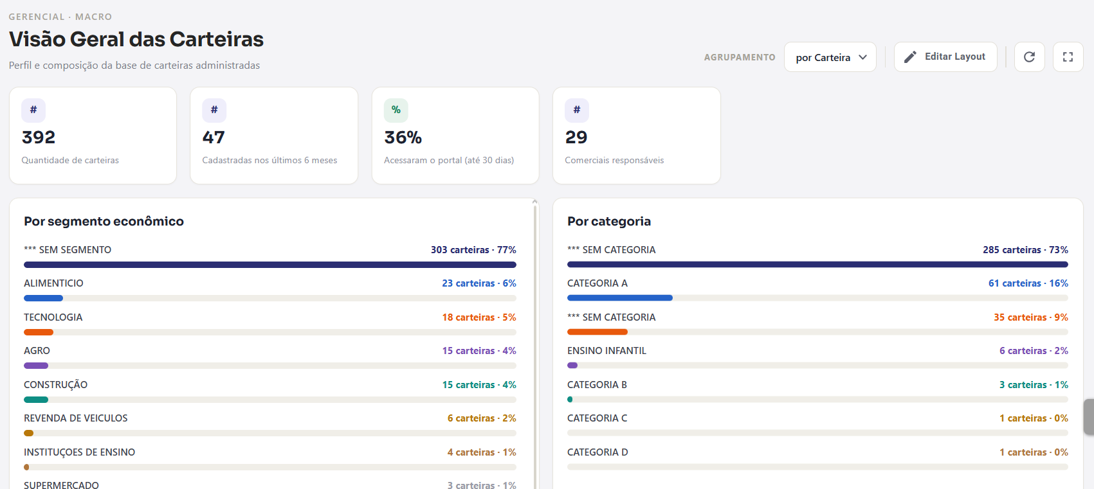This screenshot has height=489, width=1094.
Task: Select the ENSINO INFANTIL category row
Action: point(817,358)
